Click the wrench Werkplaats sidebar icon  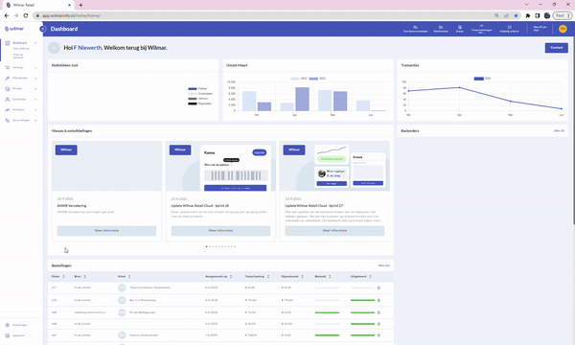pyautogui.click(x=8, y=78)
